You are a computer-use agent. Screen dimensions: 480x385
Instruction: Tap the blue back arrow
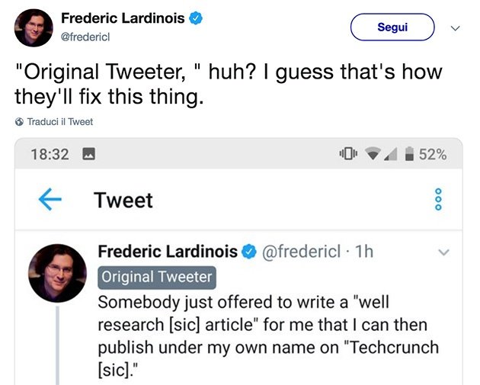pos(50,200)
